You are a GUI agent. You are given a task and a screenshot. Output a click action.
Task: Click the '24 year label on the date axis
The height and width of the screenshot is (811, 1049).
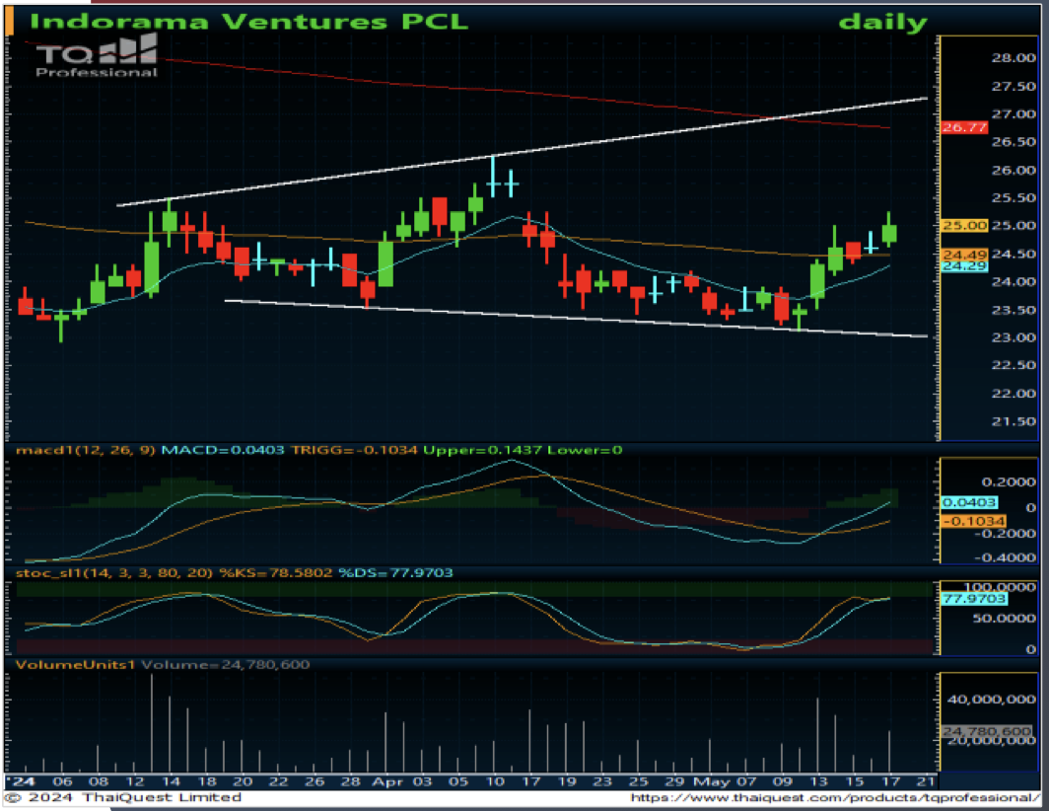pos(22,781)
